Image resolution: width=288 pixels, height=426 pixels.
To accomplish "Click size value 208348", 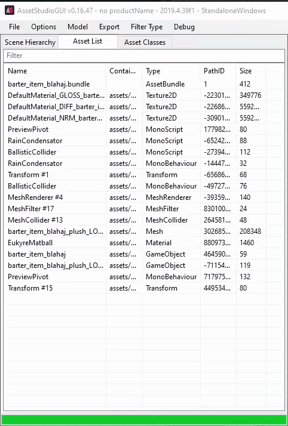I will click(x=250, y=231).
